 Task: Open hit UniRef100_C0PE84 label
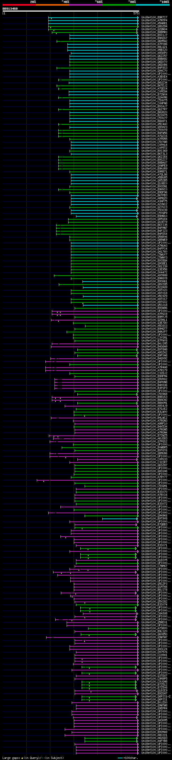(x=154, y=91)
